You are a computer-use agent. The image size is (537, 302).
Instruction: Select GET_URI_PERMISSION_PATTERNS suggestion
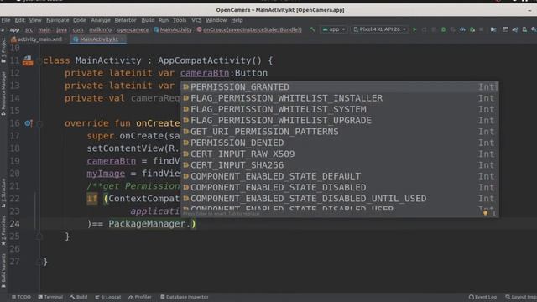(x=339, y=132)
